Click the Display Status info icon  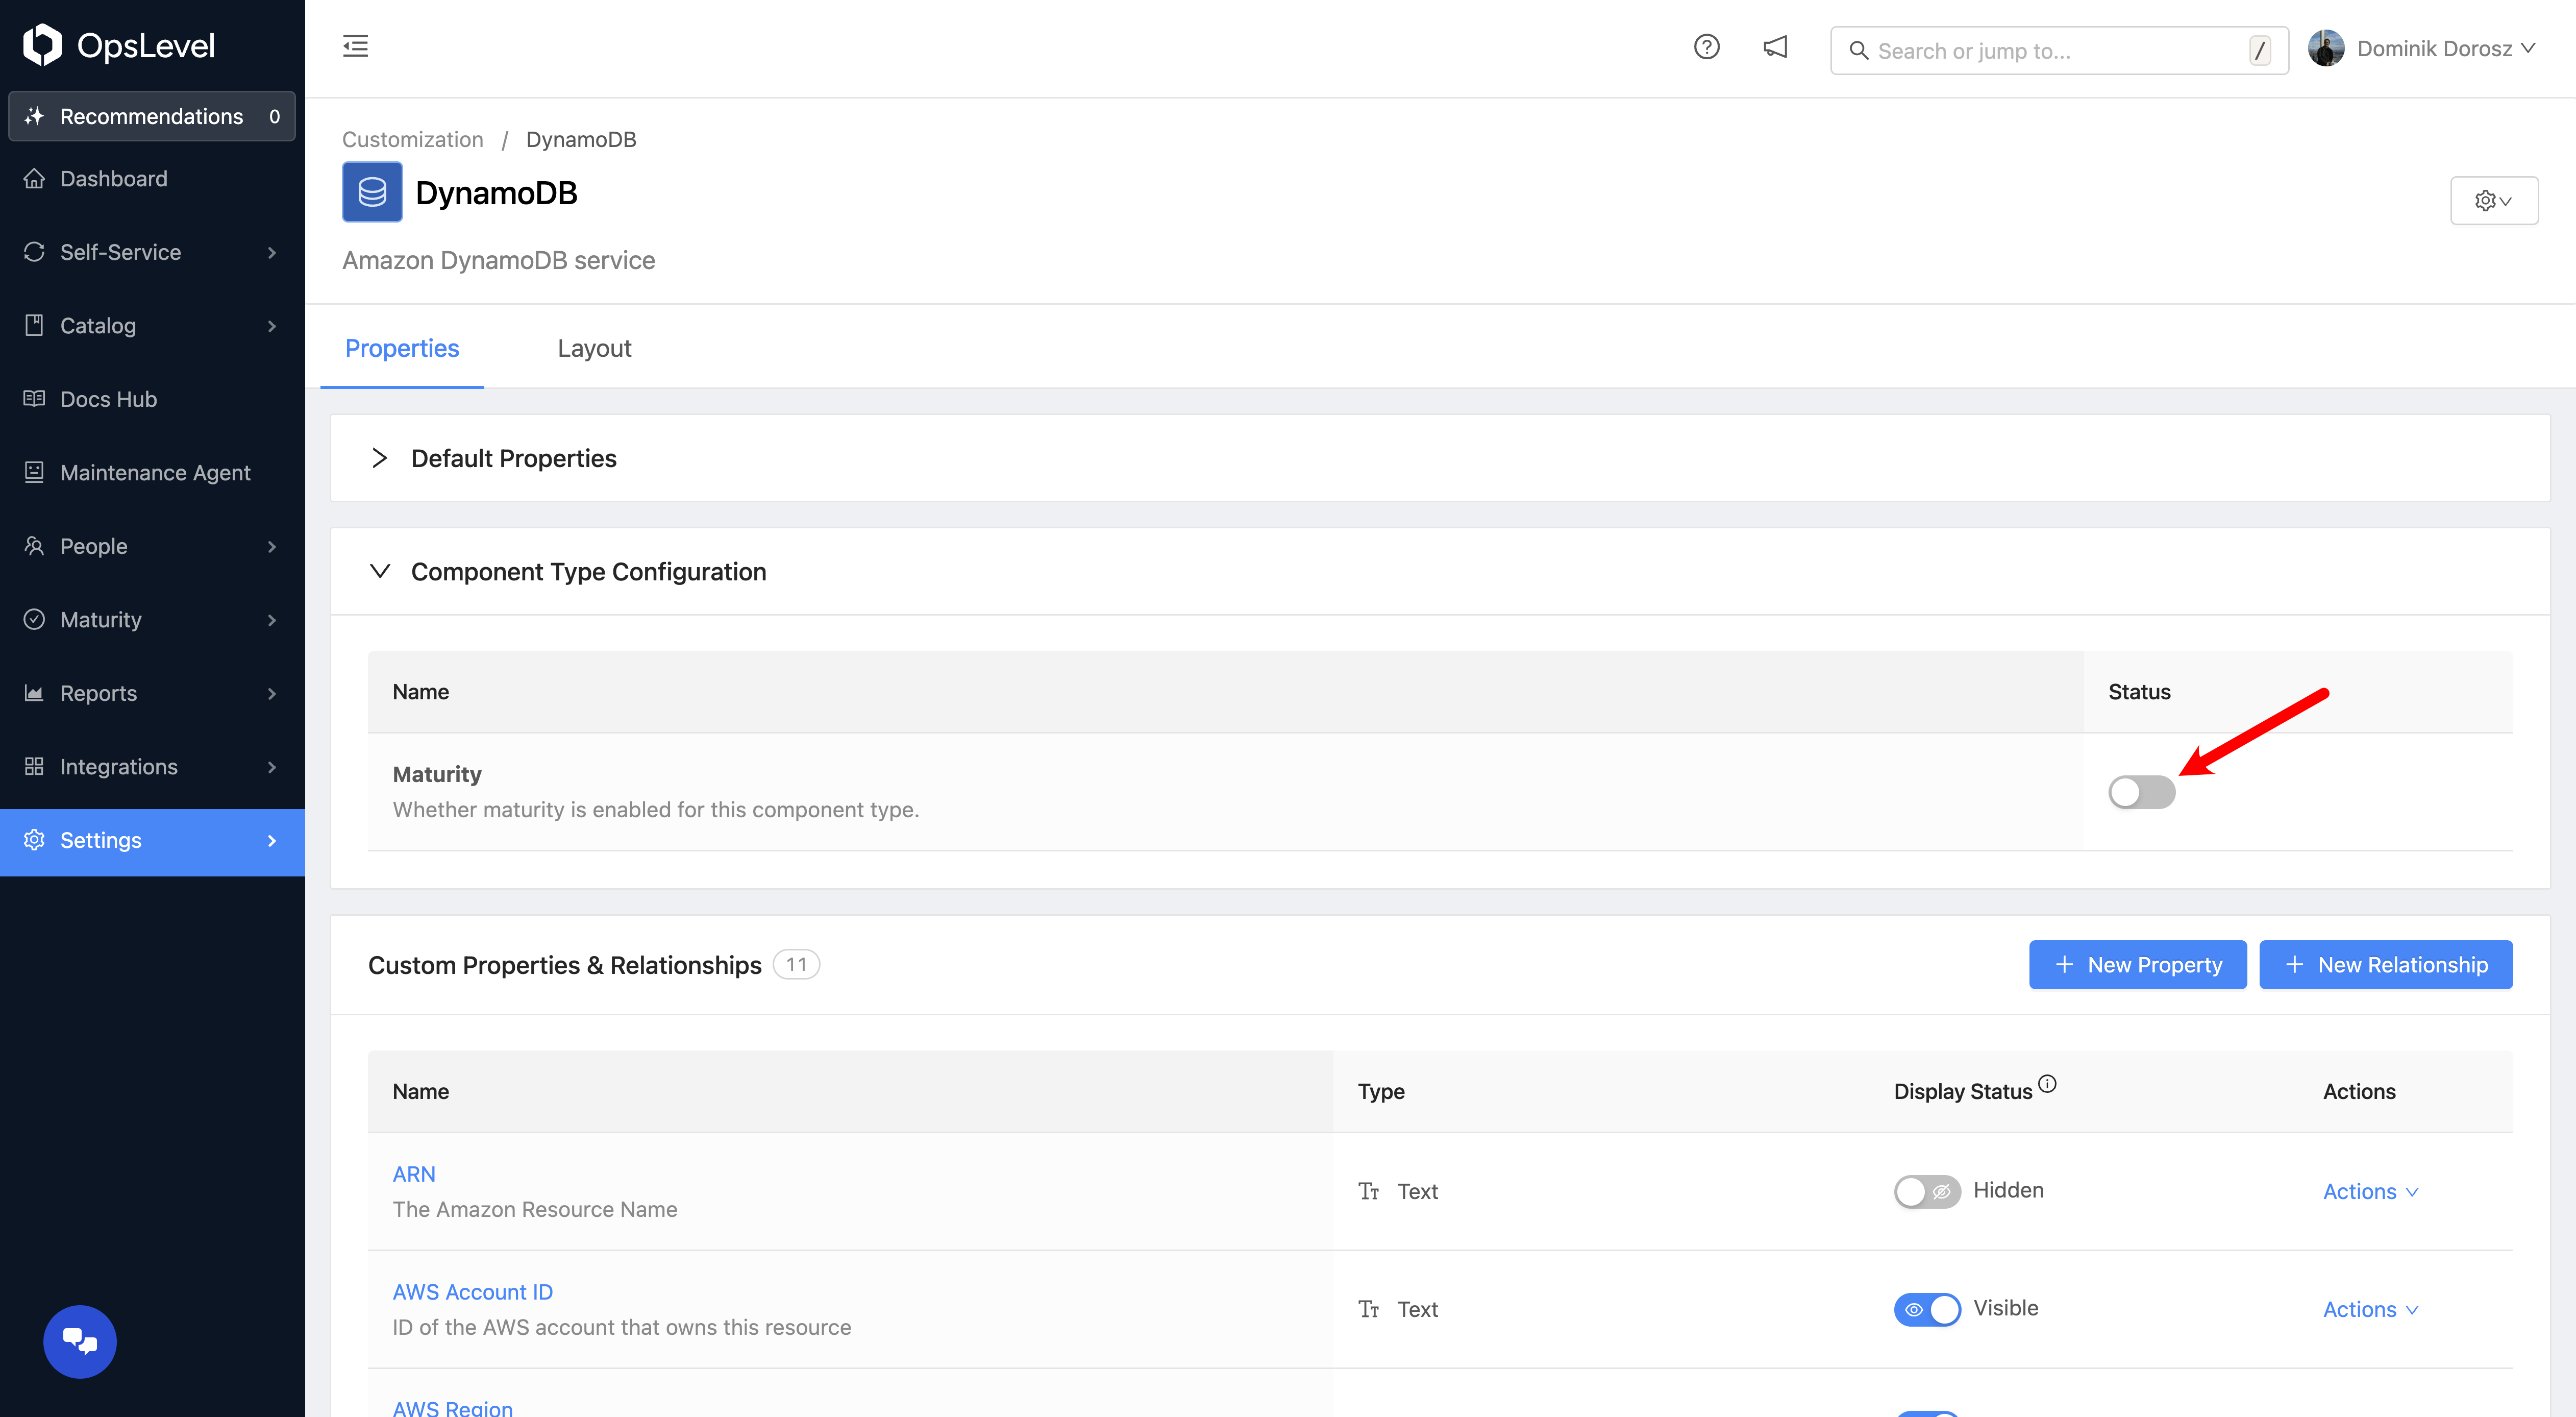[x=2047, y=1083]
